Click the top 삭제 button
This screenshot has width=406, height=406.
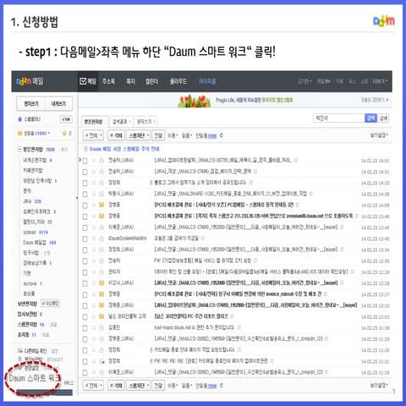(x=116, y=135)
